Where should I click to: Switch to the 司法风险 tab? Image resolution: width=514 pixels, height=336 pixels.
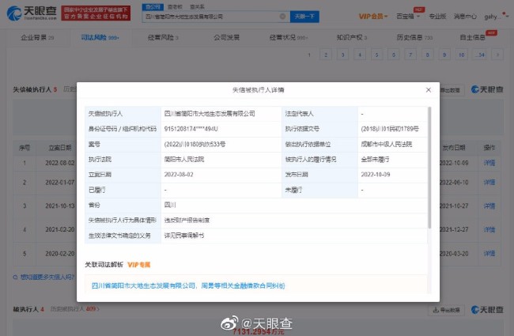point(100,38)
